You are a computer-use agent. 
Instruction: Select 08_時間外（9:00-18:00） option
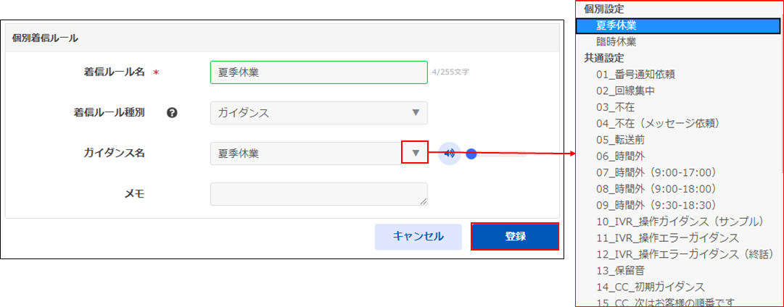coord(656,188)
